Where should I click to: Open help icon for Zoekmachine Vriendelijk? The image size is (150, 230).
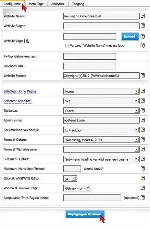143,130
